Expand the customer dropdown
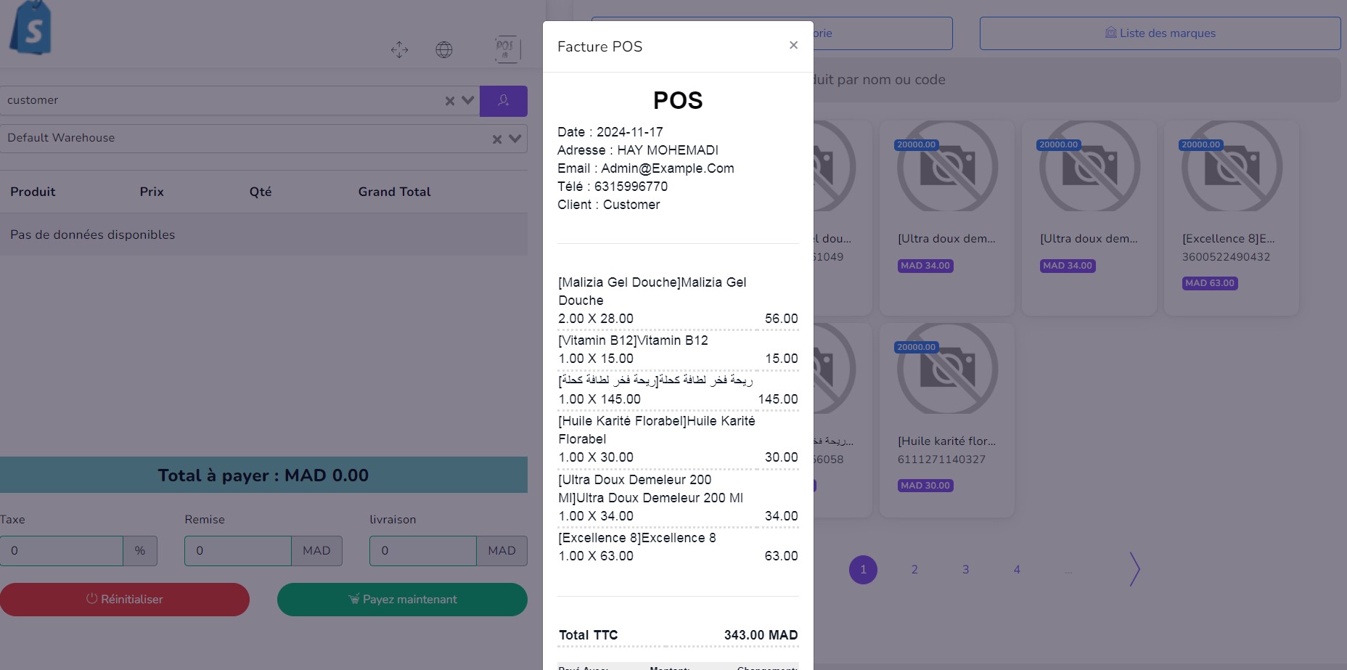This screenshot has width=1347, height=670. coord(468,100)
